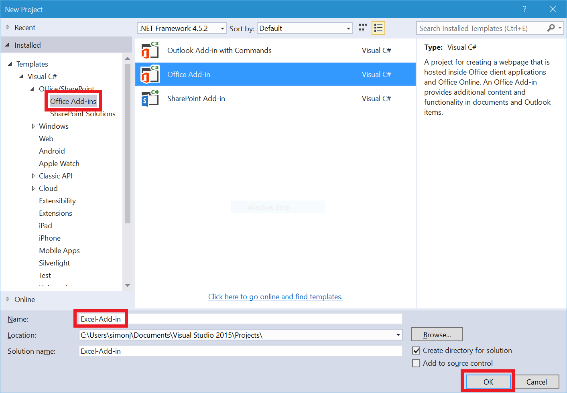The image size is (567, 393).
Task: Select the iPad template category
Action: (45, 226)
